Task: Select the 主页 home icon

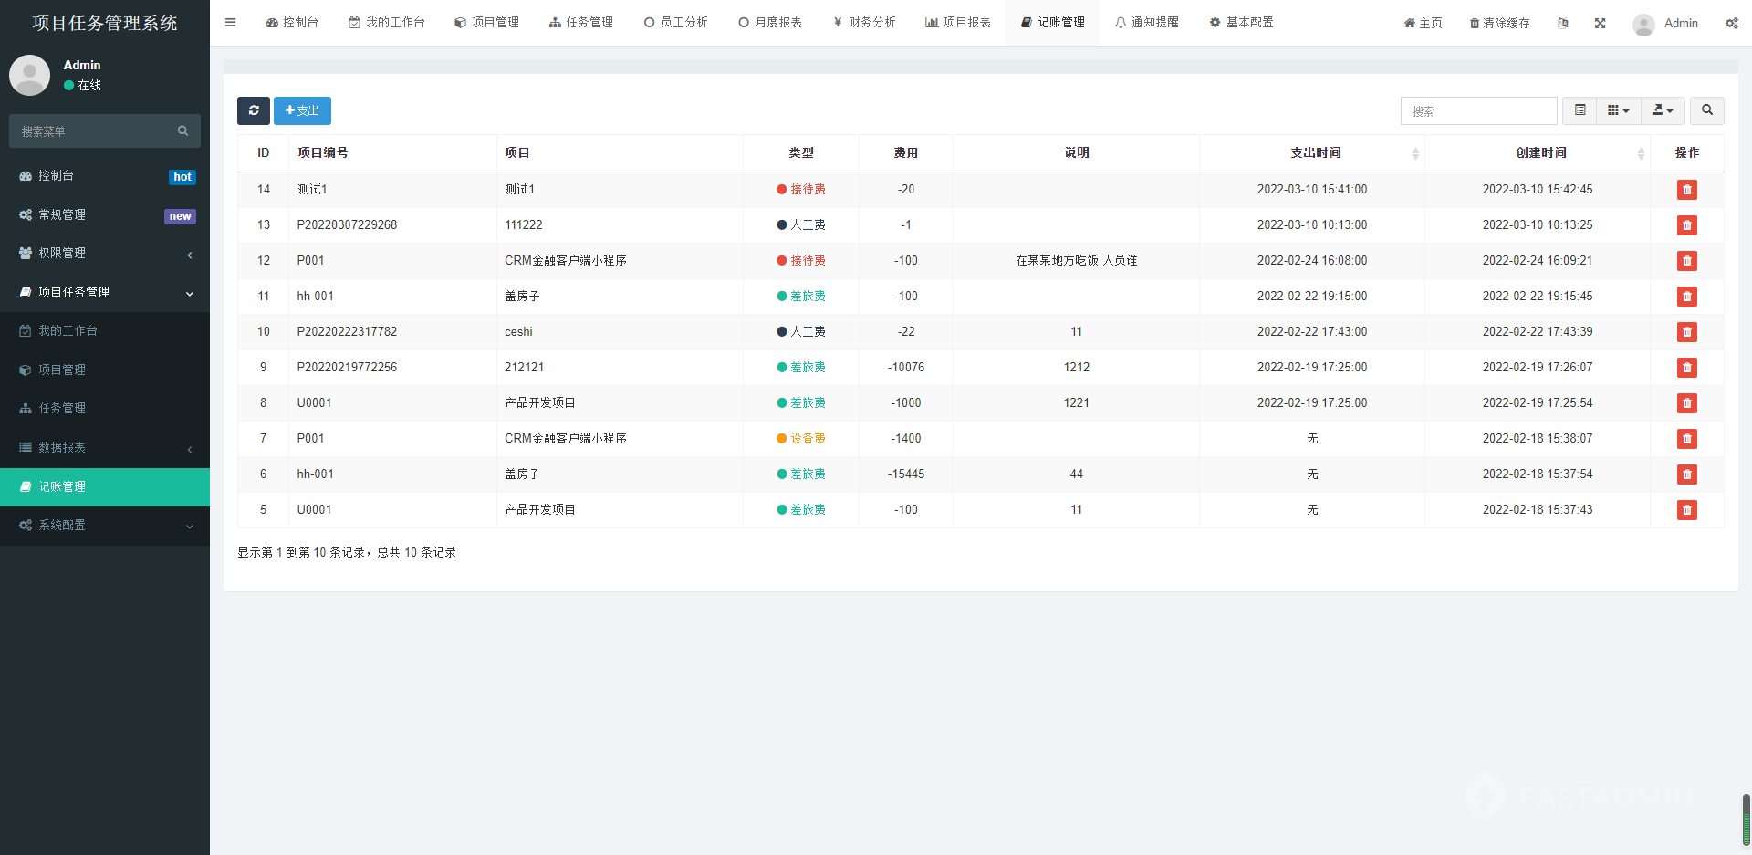Action: coord(1422,22)
